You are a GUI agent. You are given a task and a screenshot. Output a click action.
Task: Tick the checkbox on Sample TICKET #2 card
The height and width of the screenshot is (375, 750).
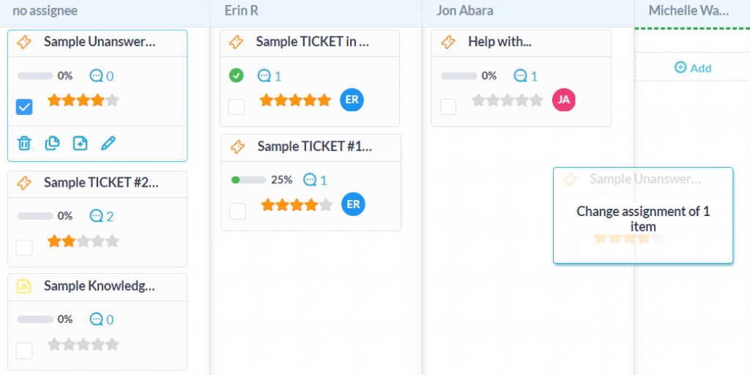(x=24, y=248)
